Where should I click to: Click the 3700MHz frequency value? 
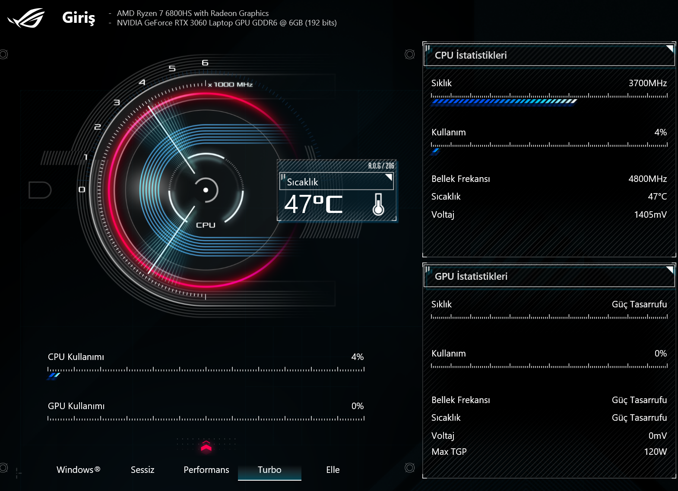pyautogui.click(x=648, y=83)
